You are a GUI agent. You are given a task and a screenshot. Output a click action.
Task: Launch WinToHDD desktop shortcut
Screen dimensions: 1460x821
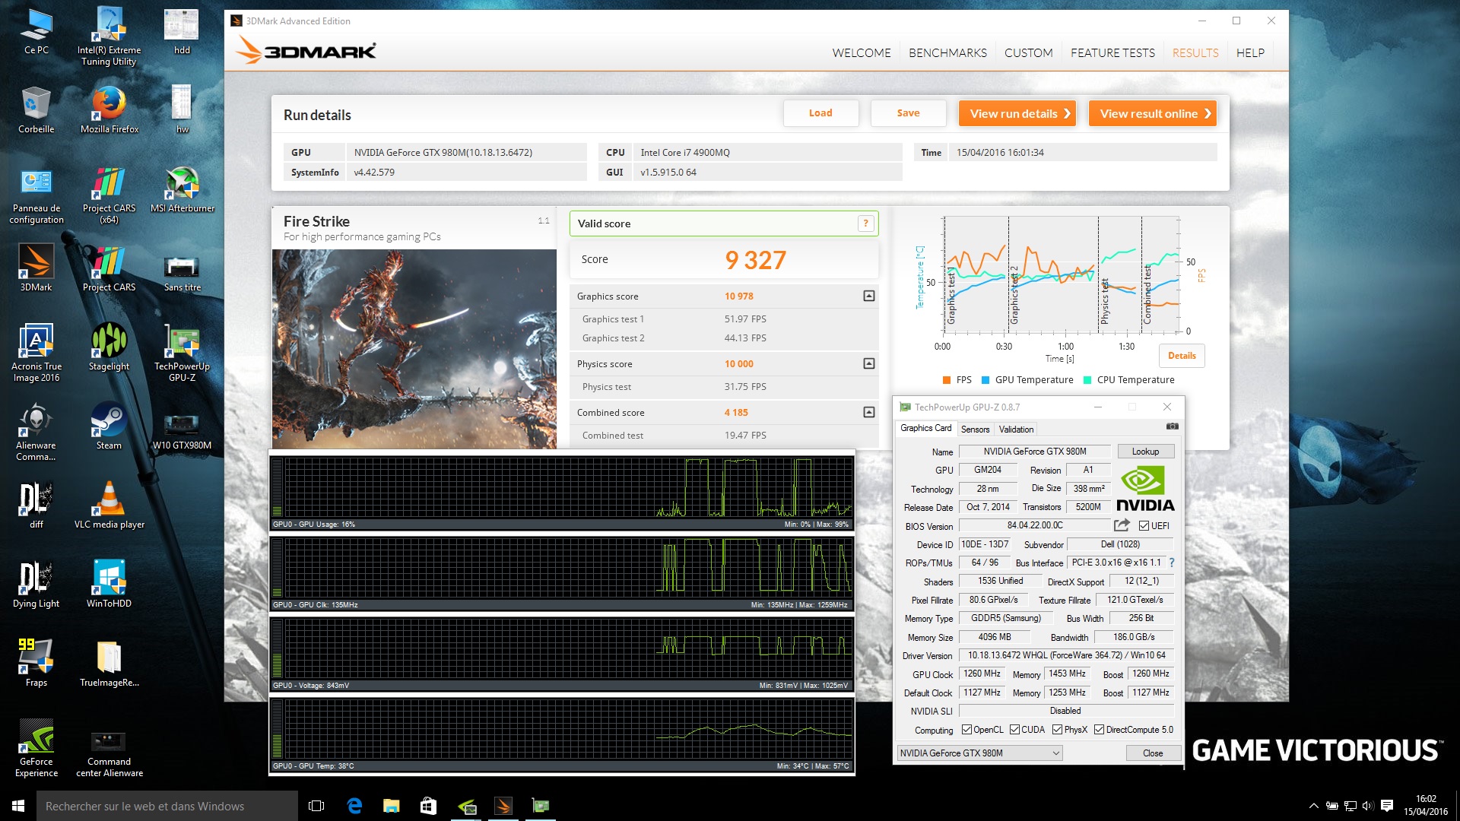coord(109,585)
